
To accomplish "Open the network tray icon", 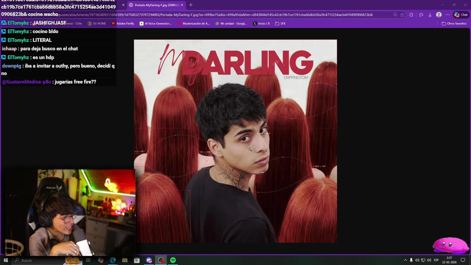I will click(423, 260).
